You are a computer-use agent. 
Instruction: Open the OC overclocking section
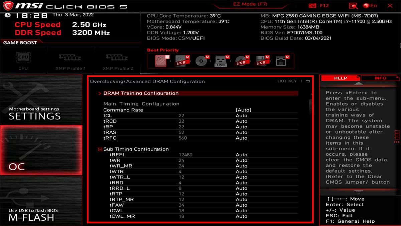41,150
